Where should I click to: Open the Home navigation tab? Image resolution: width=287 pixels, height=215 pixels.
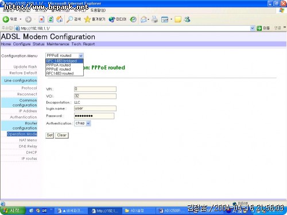[x=6, y=44]
